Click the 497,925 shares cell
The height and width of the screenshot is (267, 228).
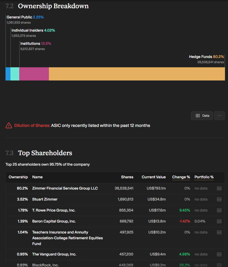coord(126,232)
